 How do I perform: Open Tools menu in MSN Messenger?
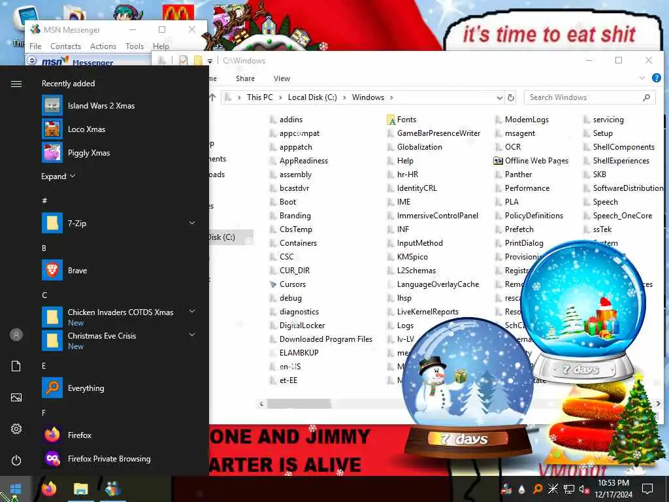point(135,46)
